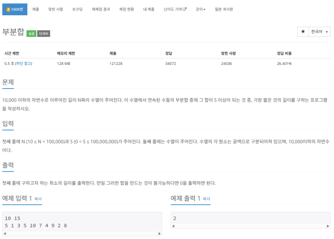Click the 정답 비율 value 26.401%
This screenshot has width=334, height=239.
[284, 63]
